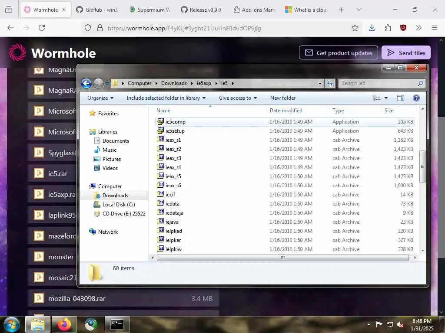Screen dimensions: 445x333
Task: Click the Get product updates button
Action: (x=338, y=52)
